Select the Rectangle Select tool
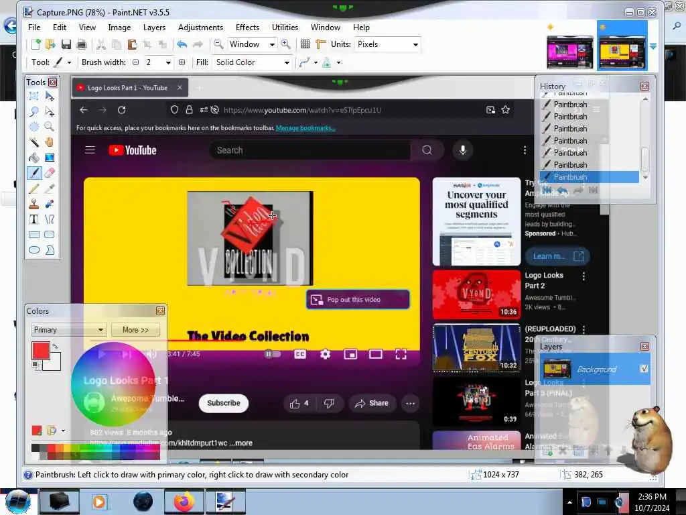Viewport: 686px width, 515px height. (x=33, y=96)
